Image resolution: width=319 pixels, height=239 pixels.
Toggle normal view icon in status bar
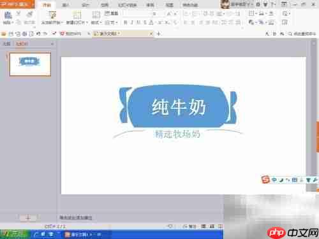pyautogui.click(x=204, y=226)
